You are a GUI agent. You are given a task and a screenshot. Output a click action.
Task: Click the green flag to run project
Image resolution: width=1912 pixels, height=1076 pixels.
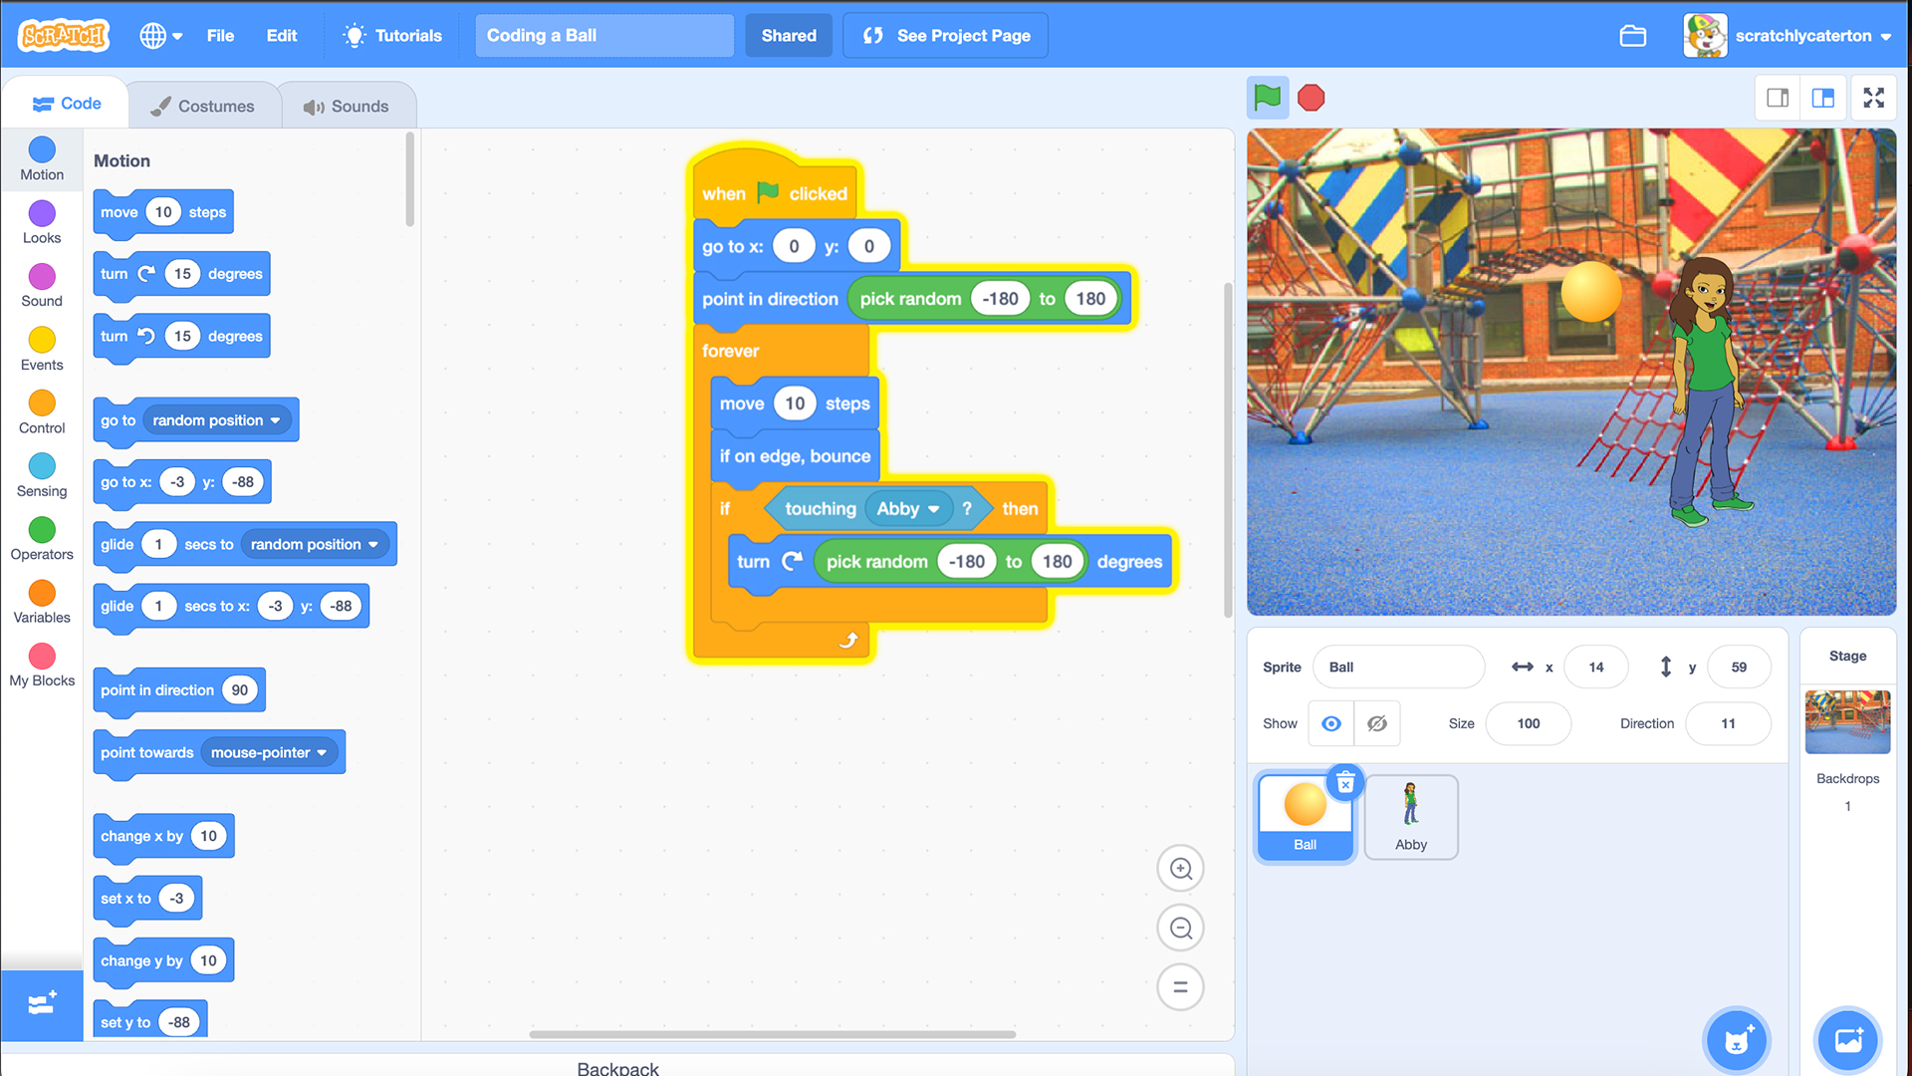(x=1267, y=98)
